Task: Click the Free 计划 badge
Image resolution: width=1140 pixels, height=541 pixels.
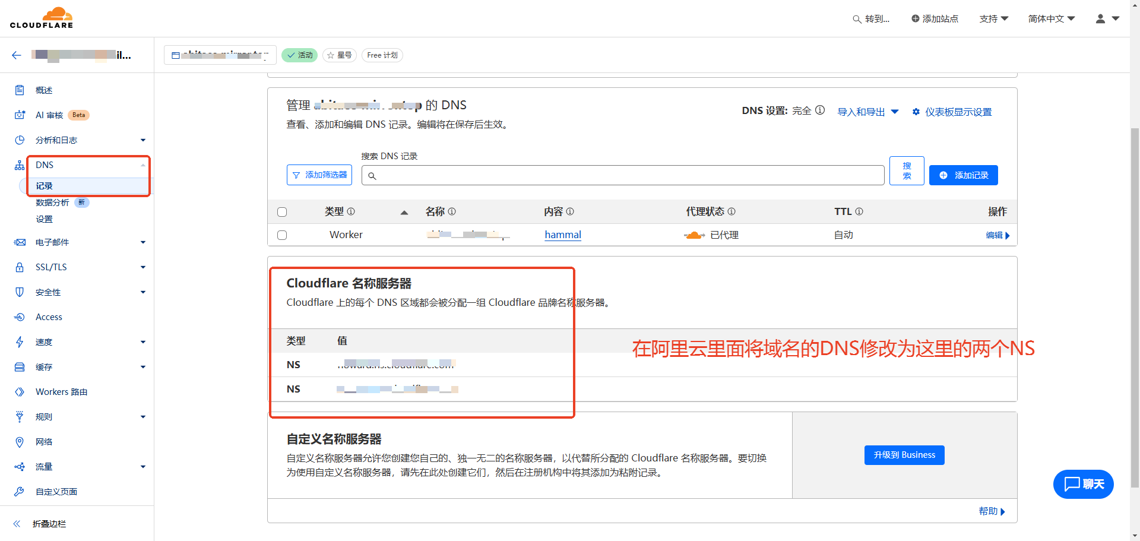Action: point(382,55)
